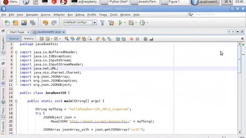Click the New Project toolbar icon
The width and height of the screenshot is (246, 138).
15,23
